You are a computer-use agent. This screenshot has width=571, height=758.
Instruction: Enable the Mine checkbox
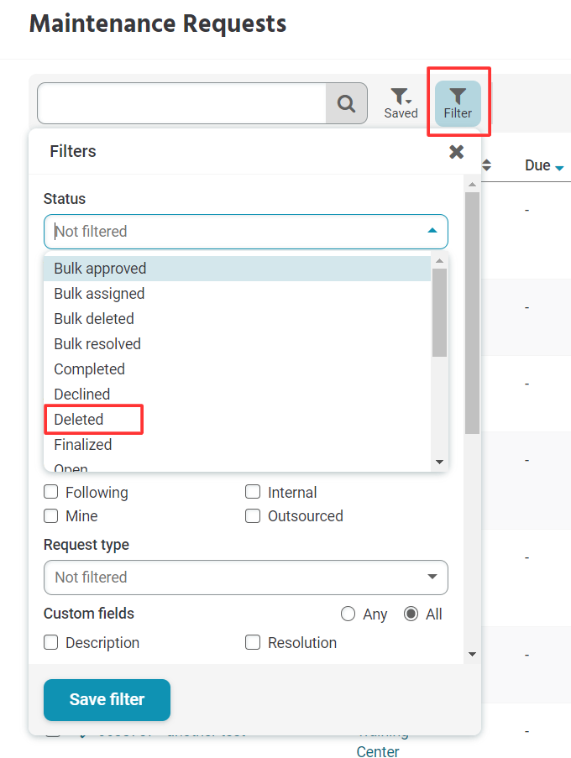pyautogui.click(x=50, y=515)
